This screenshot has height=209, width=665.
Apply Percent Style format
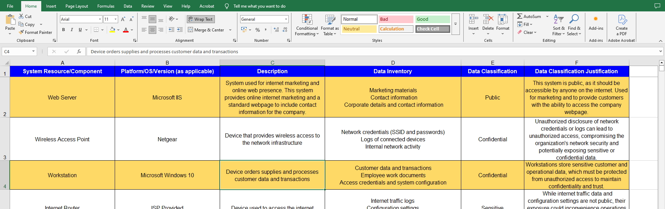coord(257,30)
